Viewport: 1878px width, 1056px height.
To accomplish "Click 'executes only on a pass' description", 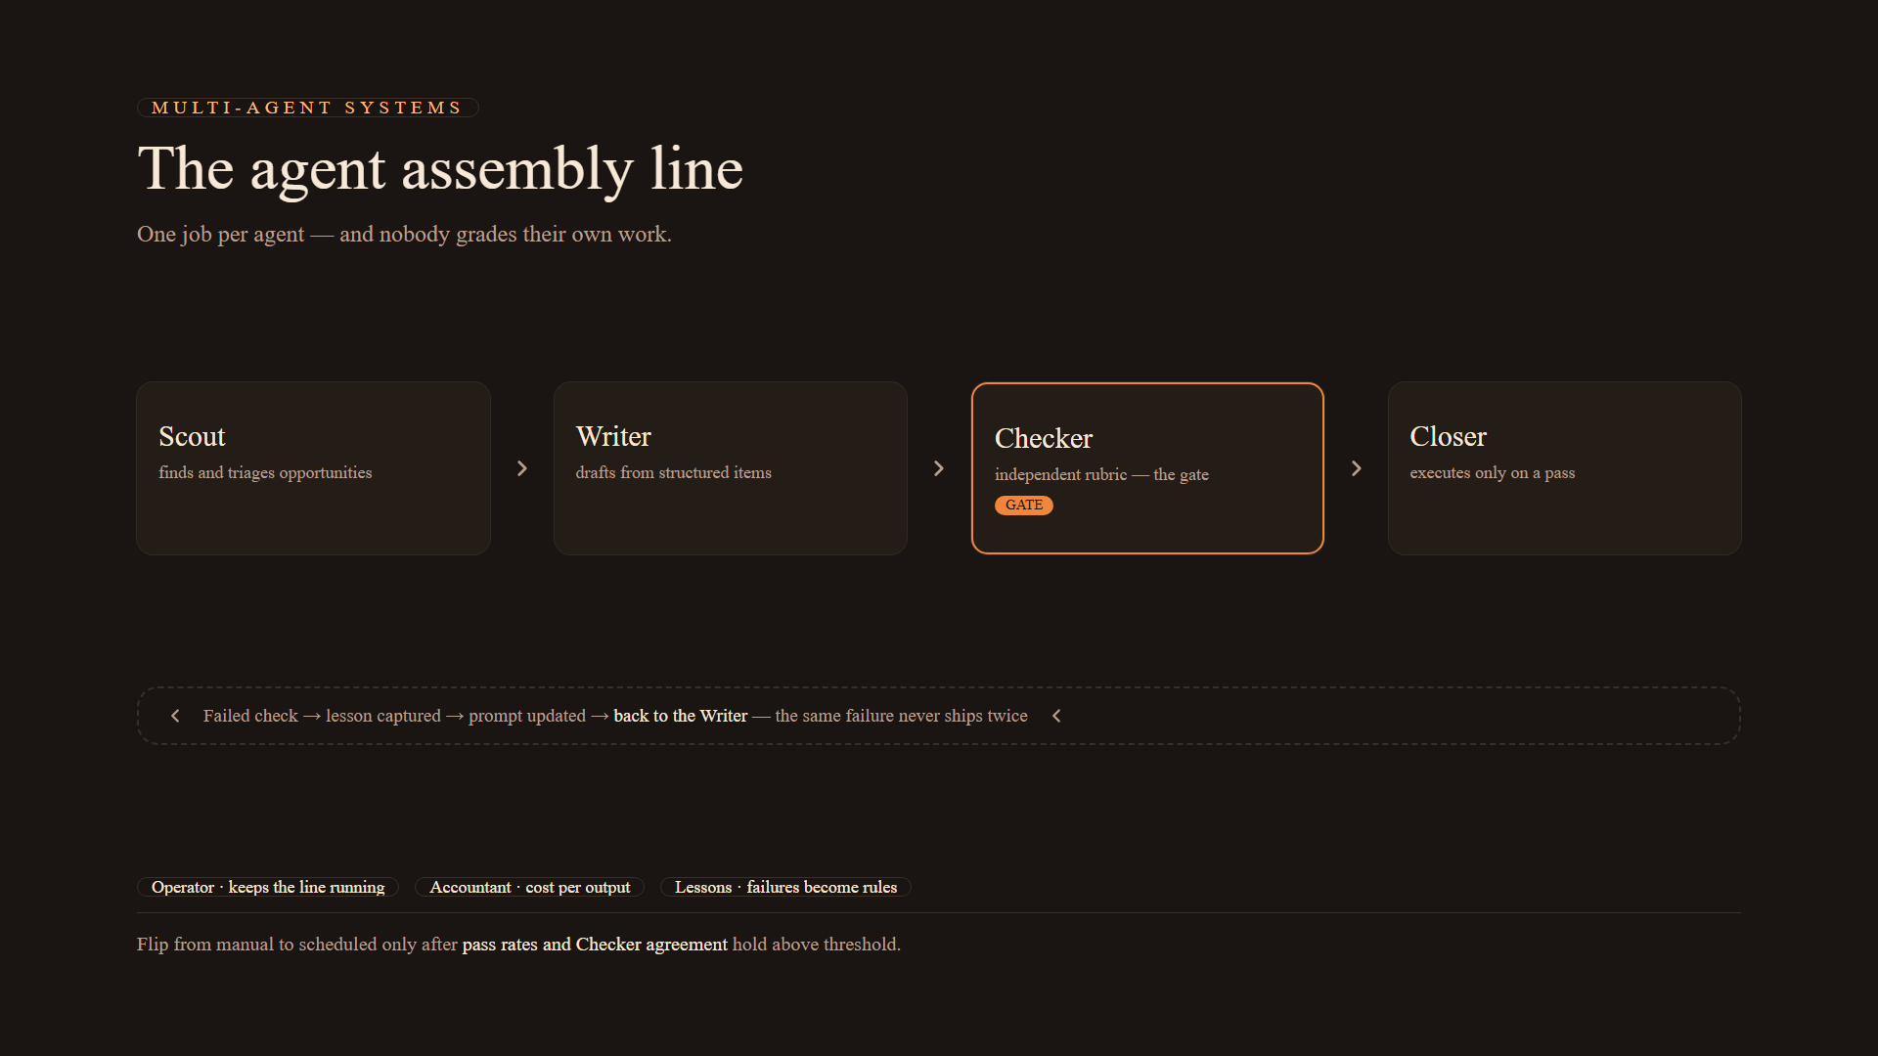I will 1493,473.
